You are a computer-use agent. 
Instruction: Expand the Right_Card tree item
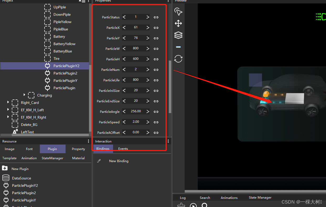coord(8,103)
